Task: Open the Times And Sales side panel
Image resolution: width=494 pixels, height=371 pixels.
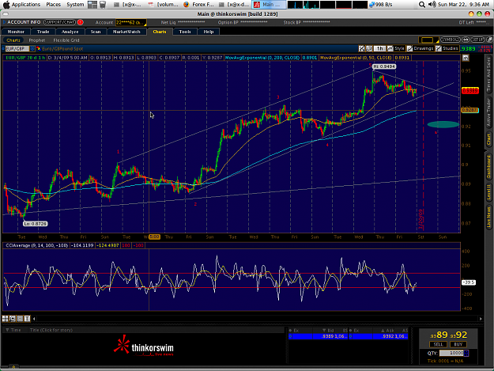Action: click(488, 74)
